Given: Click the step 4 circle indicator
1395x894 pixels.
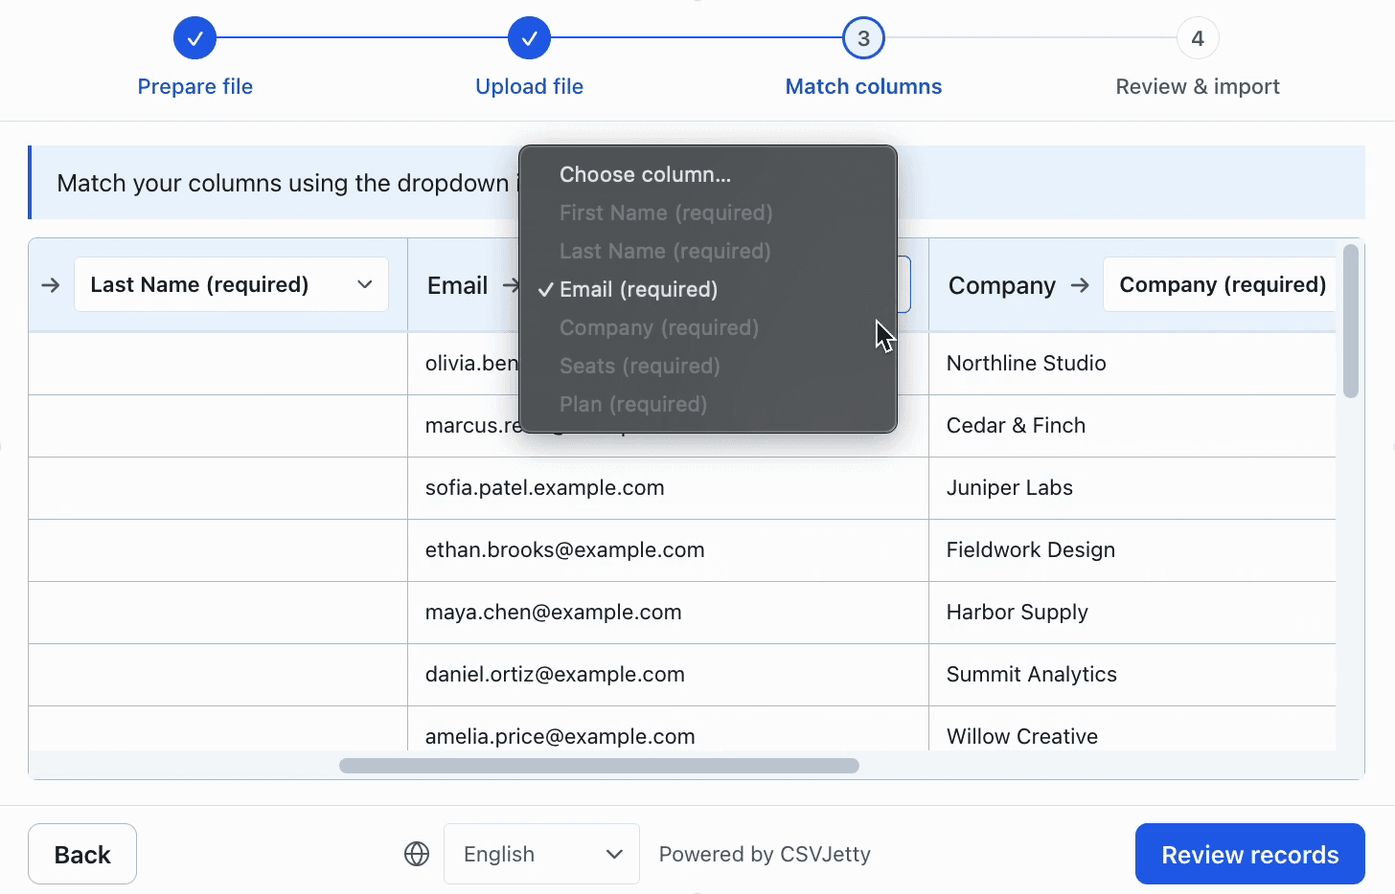Looking at the screenshot, I should tap(1198, 38).
